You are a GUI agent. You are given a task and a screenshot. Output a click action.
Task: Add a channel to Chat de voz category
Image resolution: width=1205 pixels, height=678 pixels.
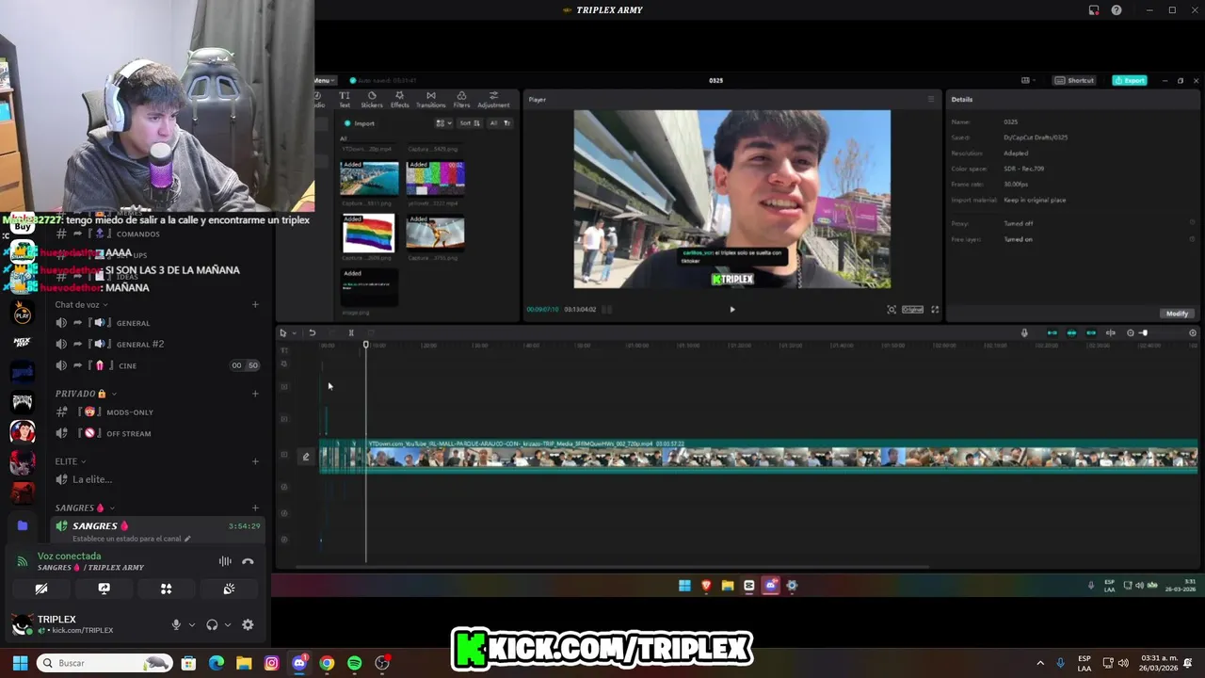tap(255, 304)
